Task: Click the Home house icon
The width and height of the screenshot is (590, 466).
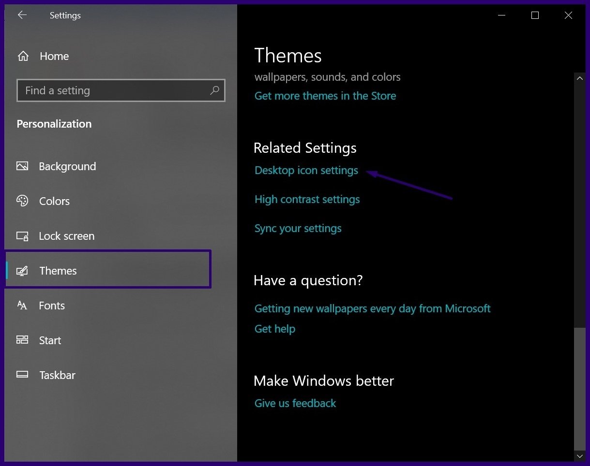Action: (23, 56)
